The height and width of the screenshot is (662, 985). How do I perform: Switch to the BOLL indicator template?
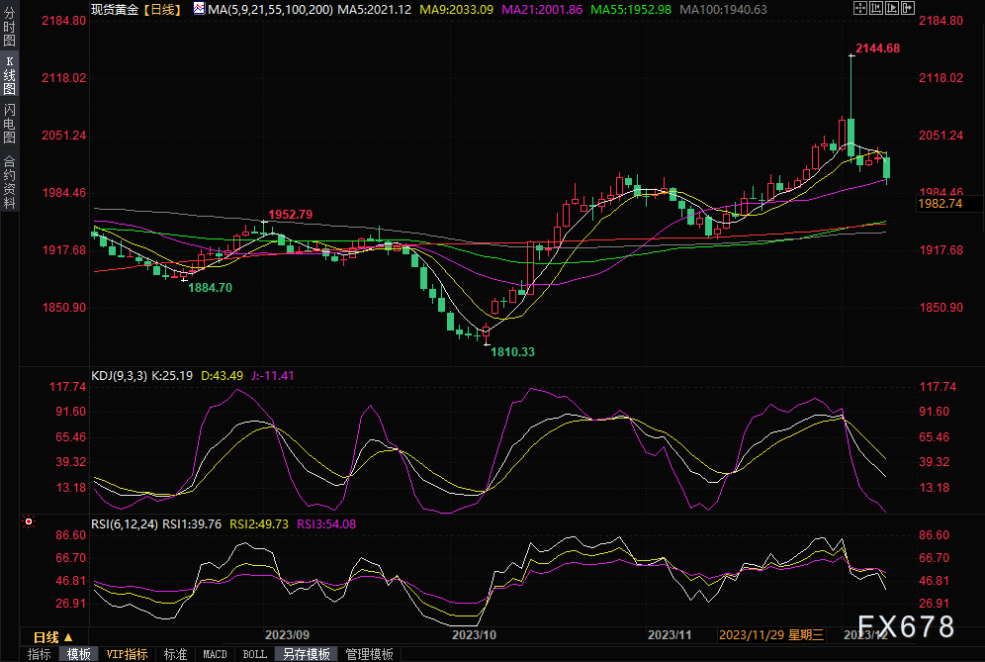click(254, 654)
